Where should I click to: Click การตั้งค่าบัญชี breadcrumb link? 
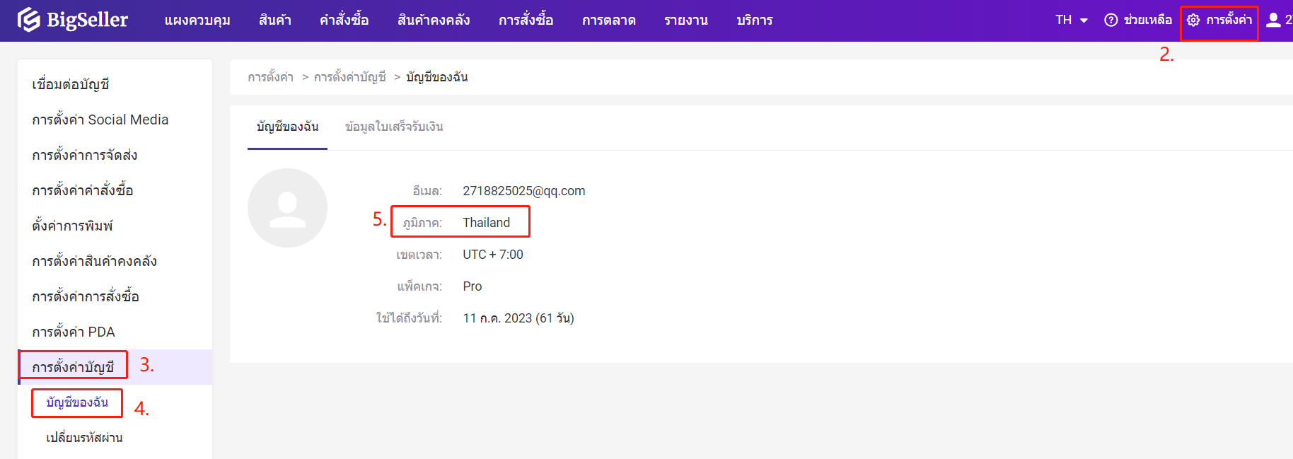(350, 77)
